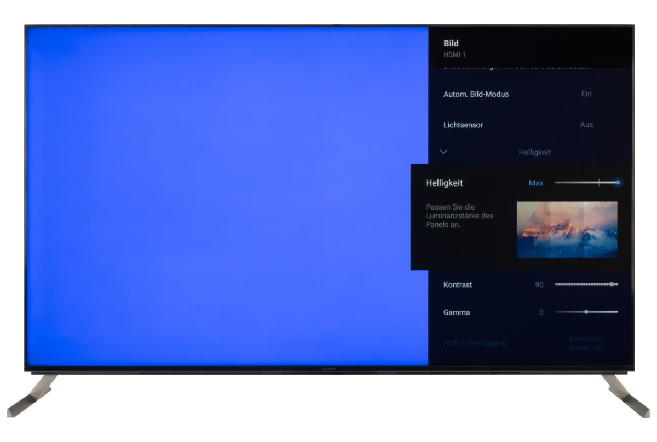Click the Kontrast value 90
657x442 pixels.
point(539,285)
